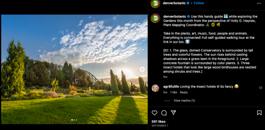Screen dimensions: 265x130
Task: Follow the denverbotanic account
Action: coord(199,3)
